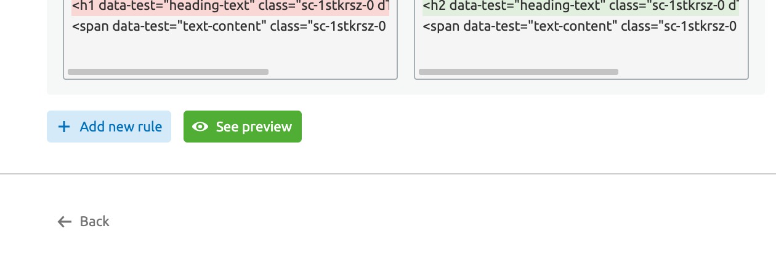The image size is (776, 258).
Task: Select the green-highlighted h2 tag at line start
Action: coord(433,6)
